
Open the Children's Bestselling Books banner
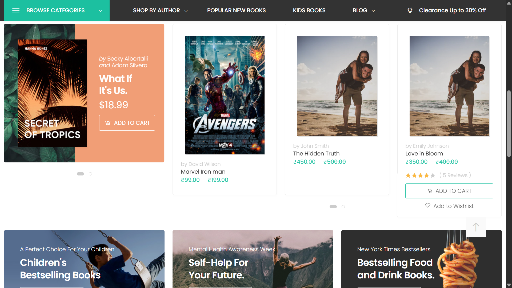tap(84, 259)
